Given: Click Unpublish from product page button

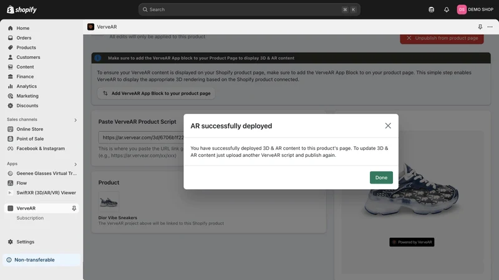Looking at the screenshot, I should coord(442,38).
